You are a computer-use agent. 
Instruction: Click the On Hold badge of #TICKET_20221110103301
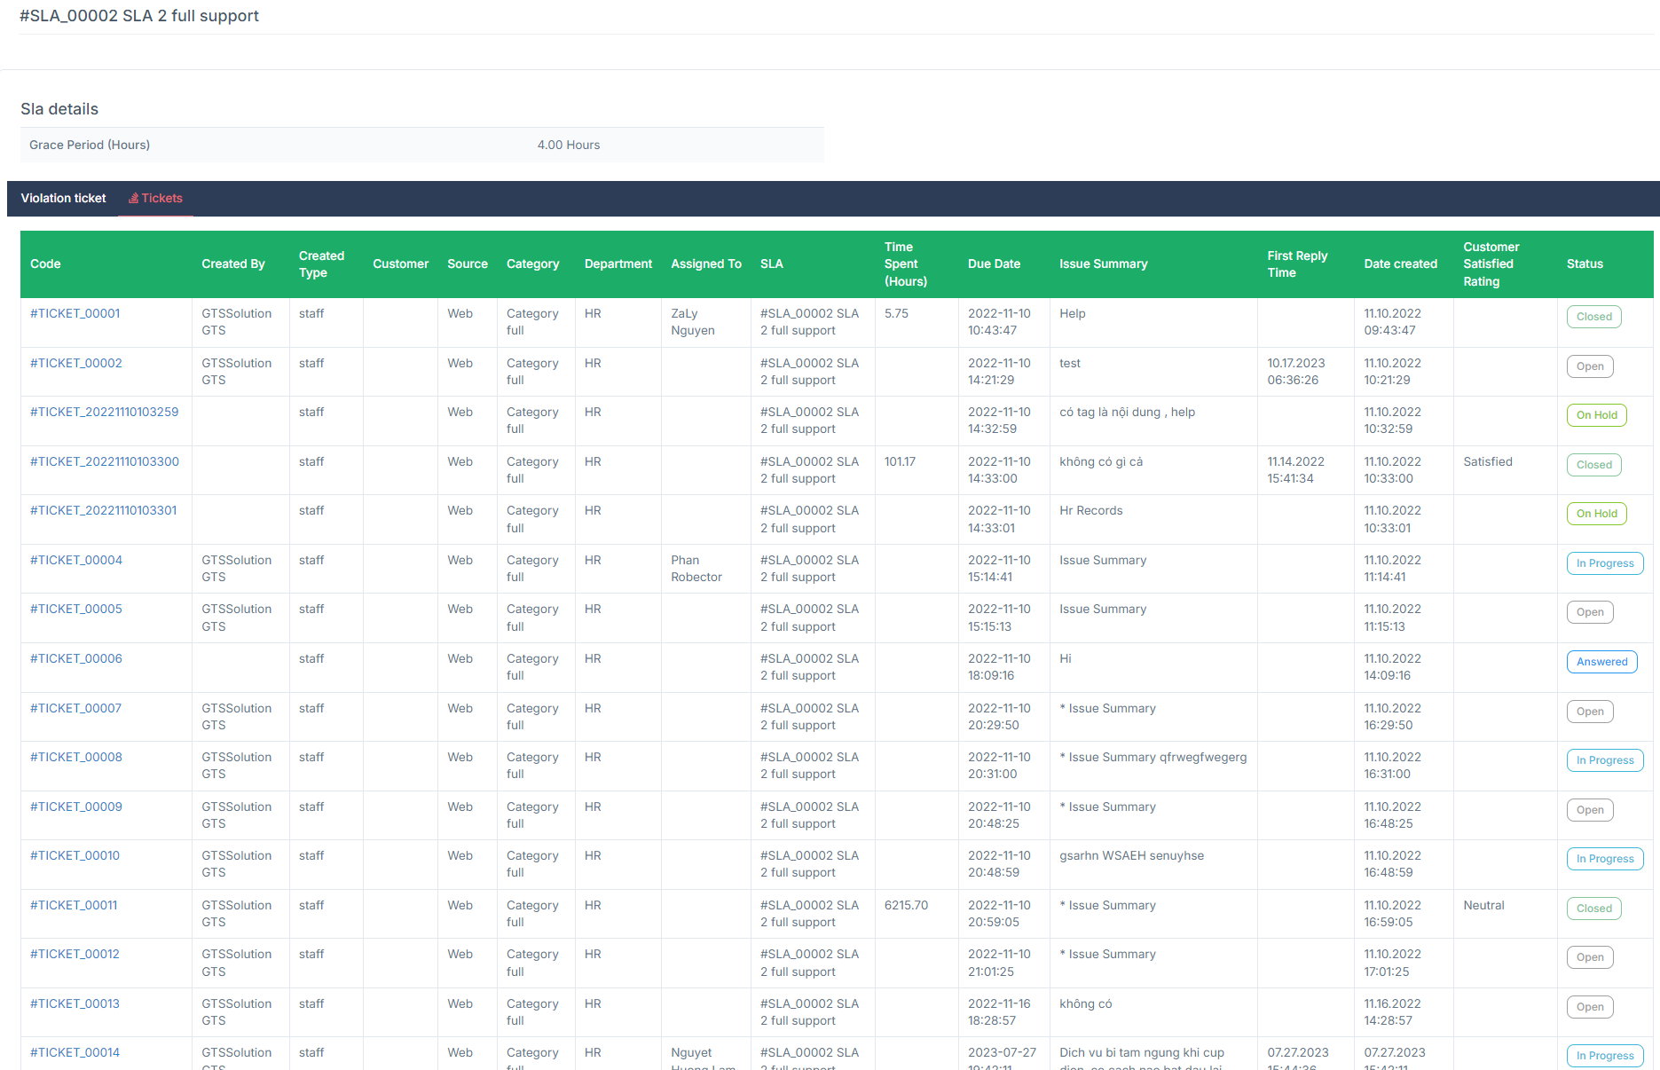[x=1596, y=513]
